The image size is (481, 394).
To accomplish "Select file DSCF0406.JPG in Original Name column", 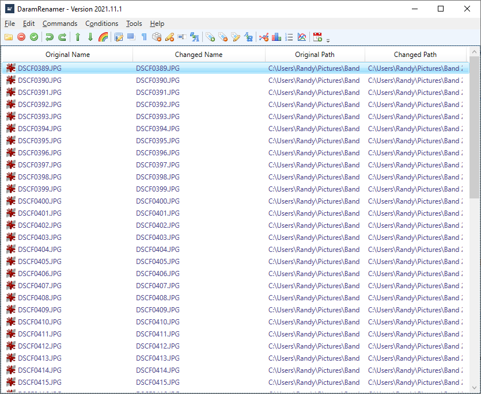I will click(40, 273).
